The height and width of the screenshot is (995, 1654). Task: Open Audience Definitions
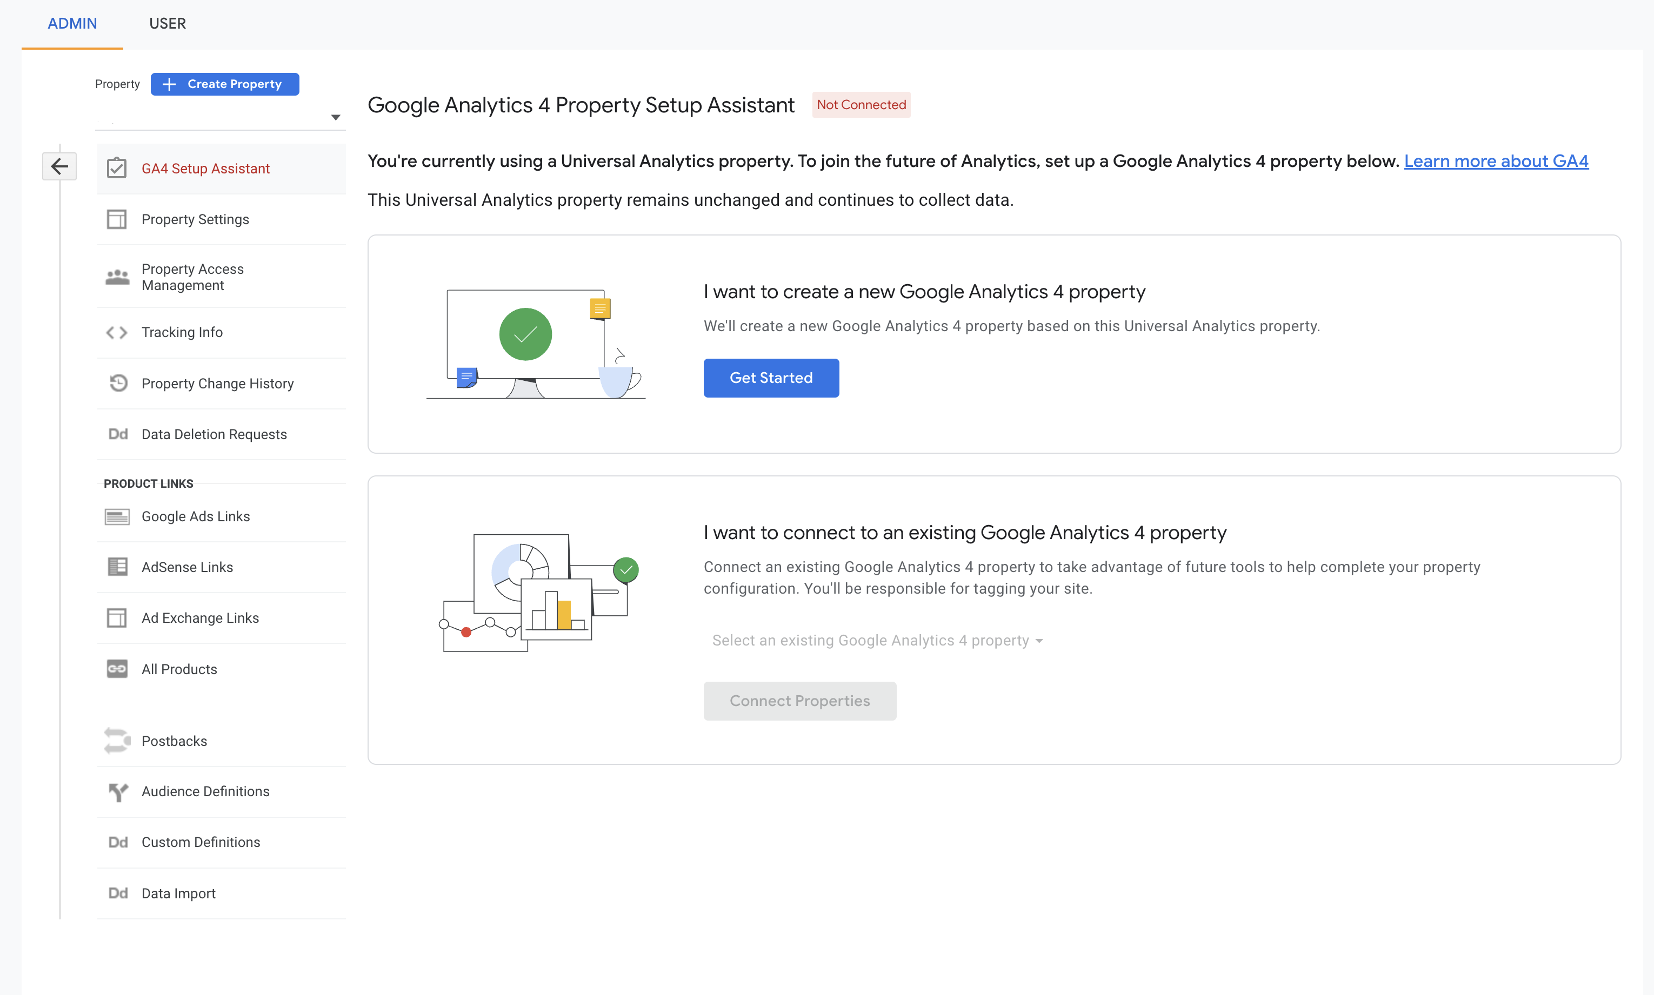point(221,792)
